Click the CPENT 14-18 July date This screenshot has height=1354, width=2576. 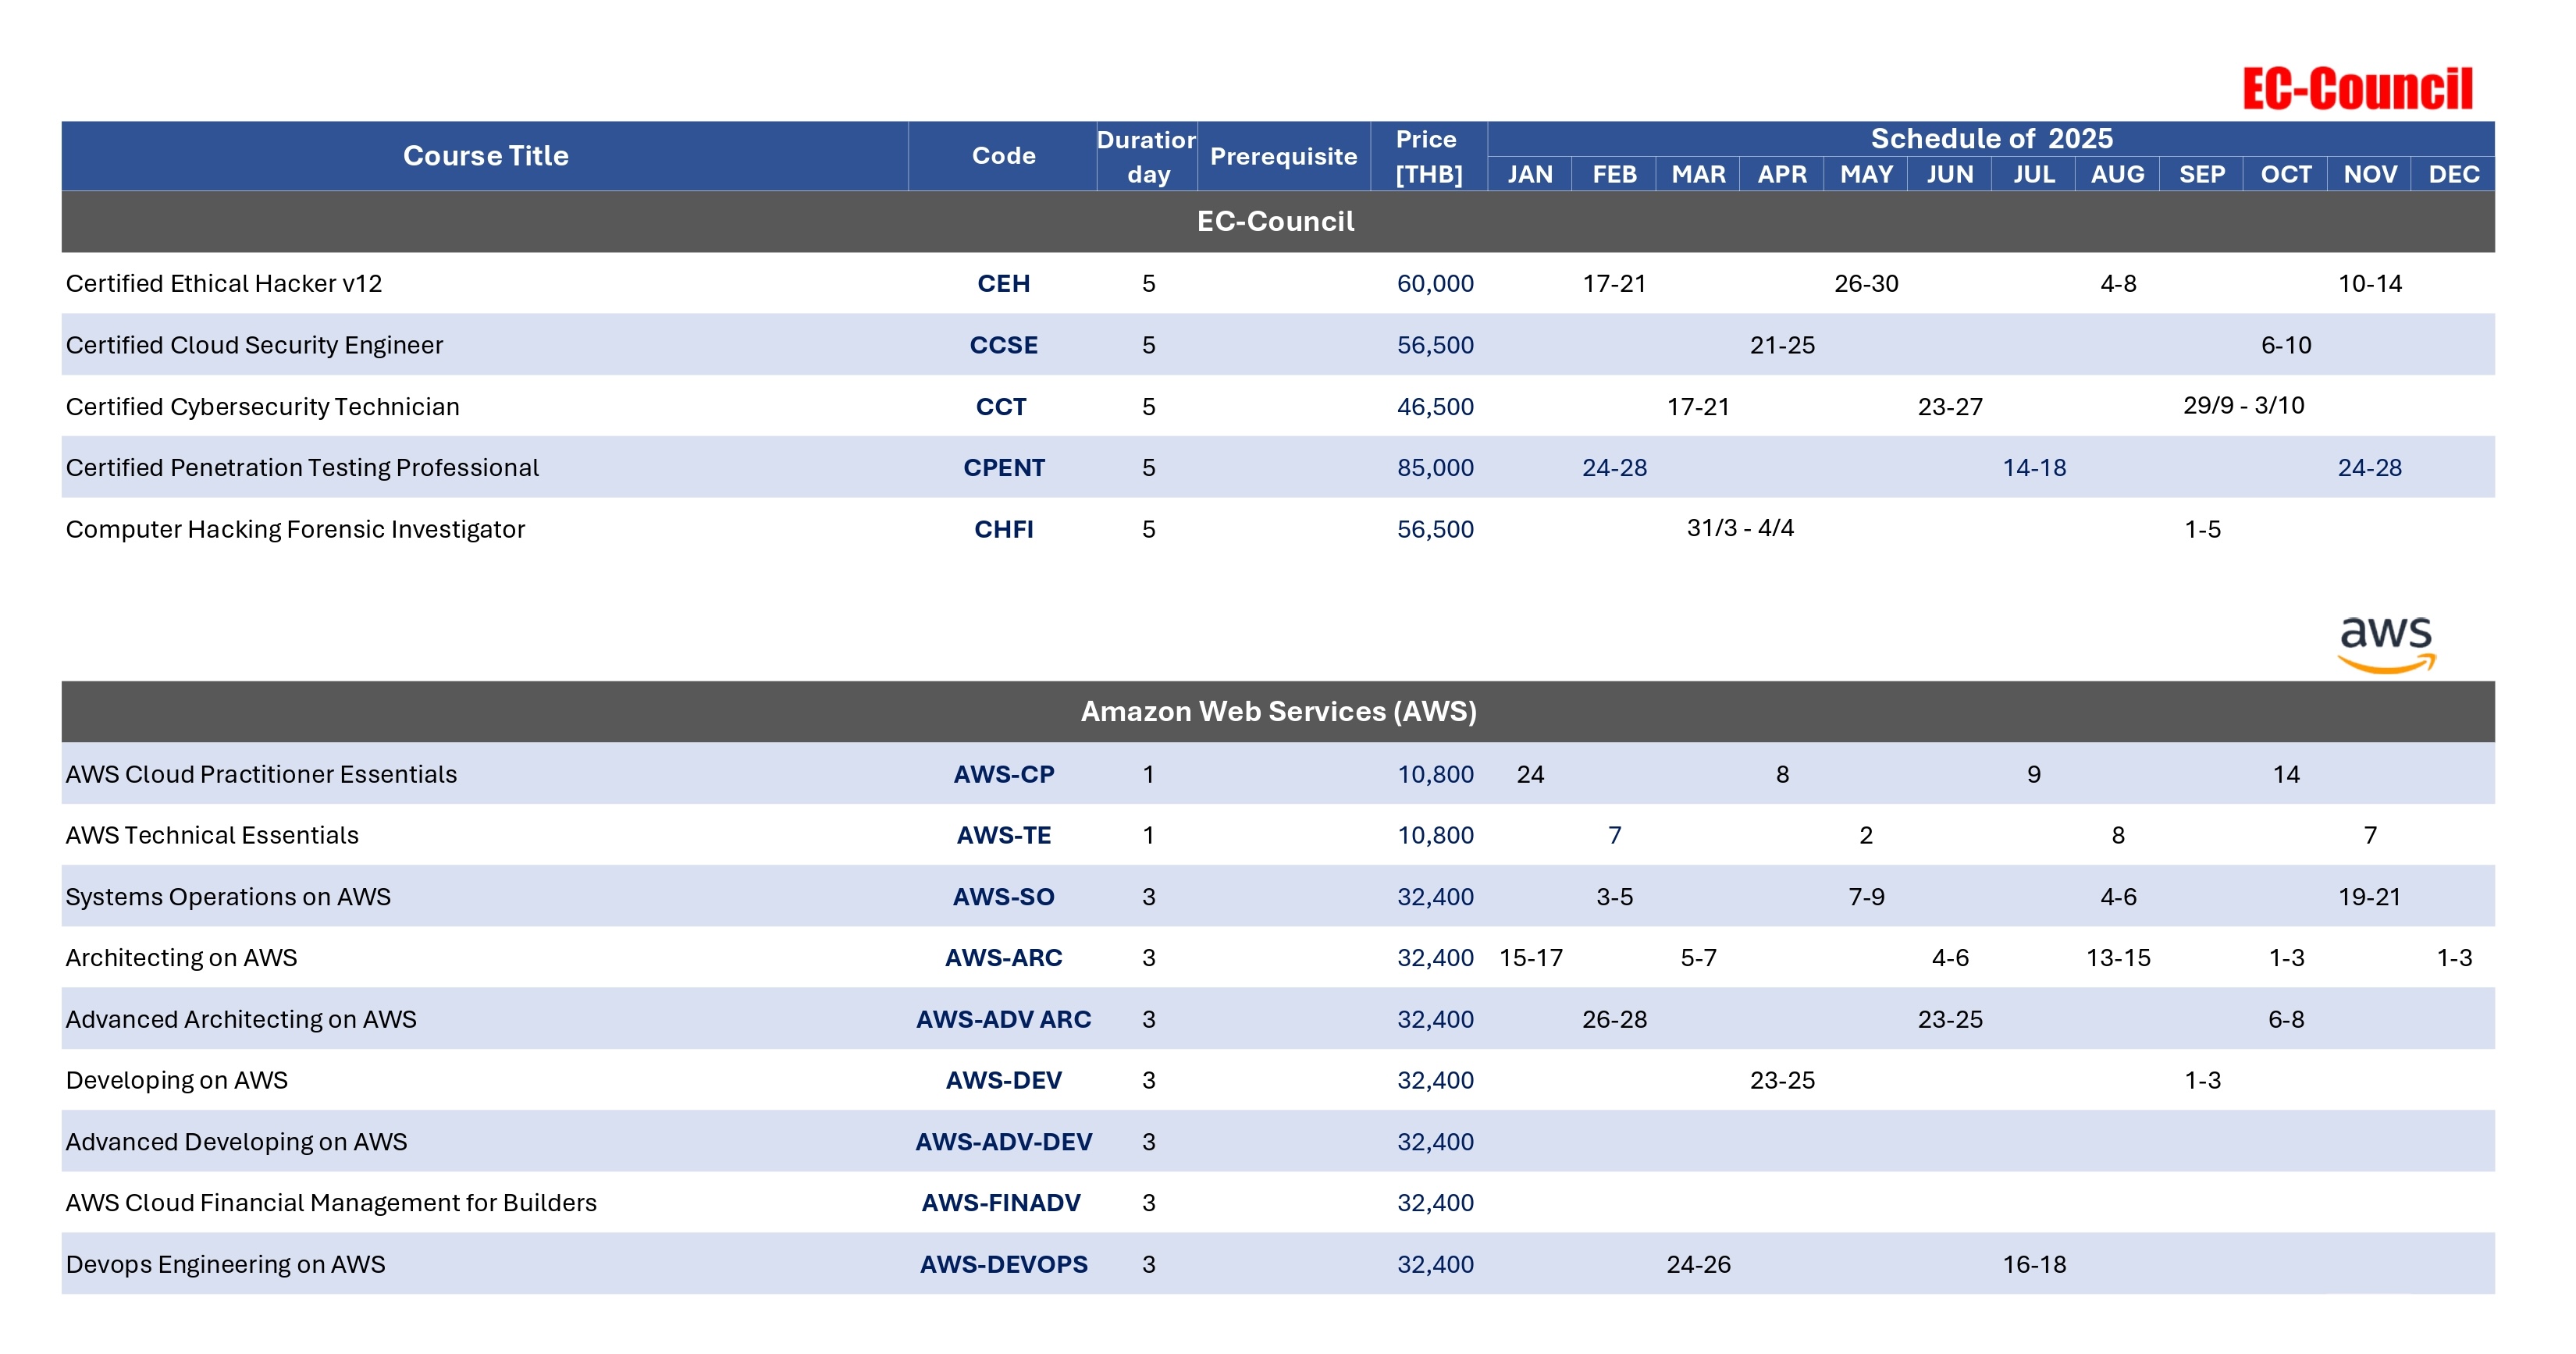[2034, 468]
